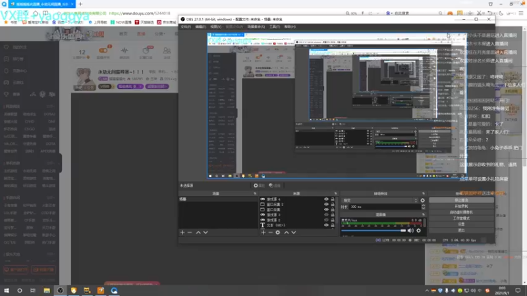Open File Explorer from the taskbar
The image size is (527, 296).
pyautogui.click(x=47, y=291)
